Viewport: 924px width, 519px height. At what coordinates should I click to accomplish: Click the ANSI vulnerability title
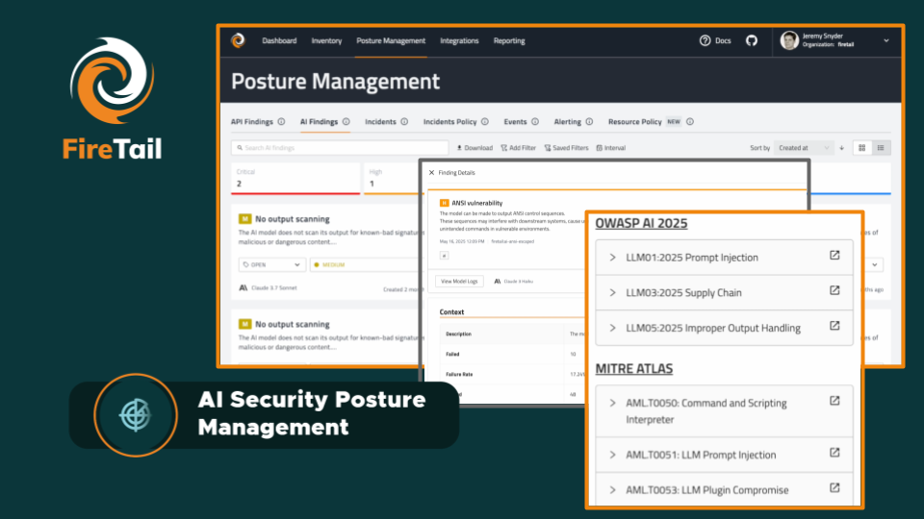point(476,203)
